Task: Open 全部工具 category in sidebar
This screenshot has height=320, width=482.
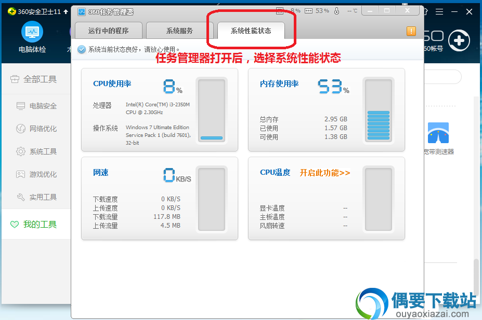Action: click(x=36, y=79)
